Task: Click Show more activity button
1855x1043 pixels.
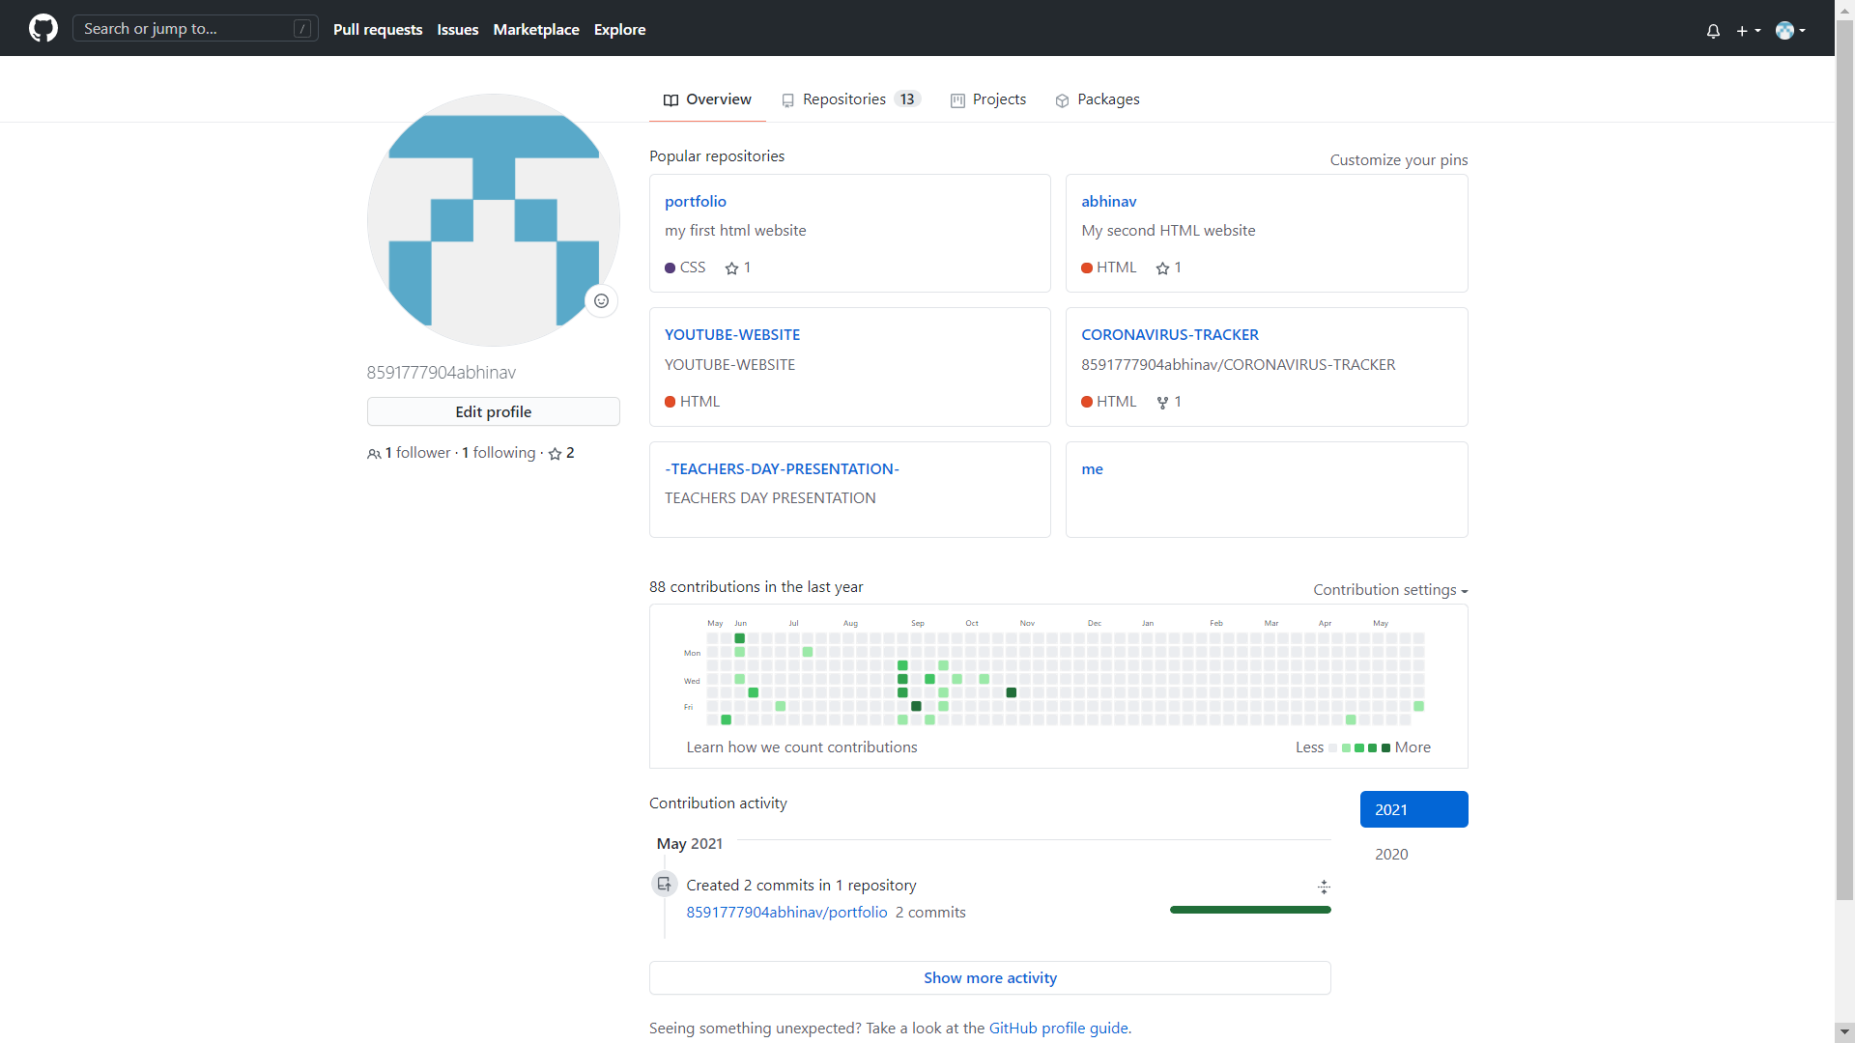Action: coord(989,977)
